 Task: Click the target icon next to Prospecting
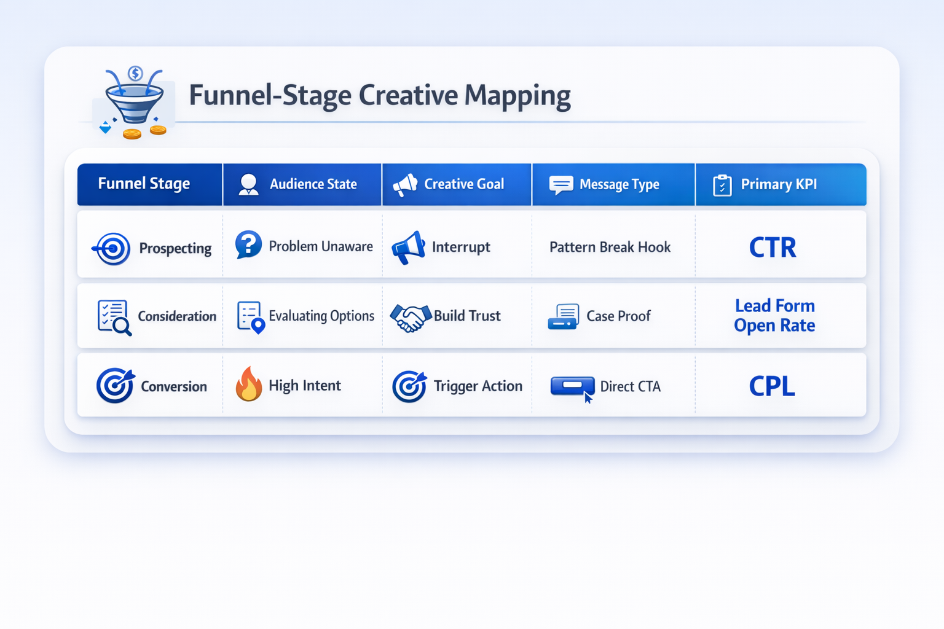[111, 247]
